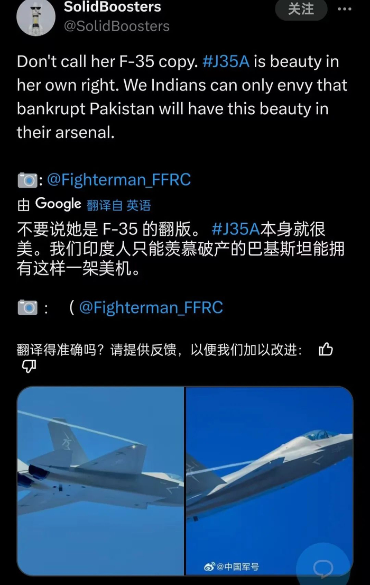Open SolidBoosters profile avatar
This screenshot has width=370, height=585.
pyautogui.click(x=36, y=17)
